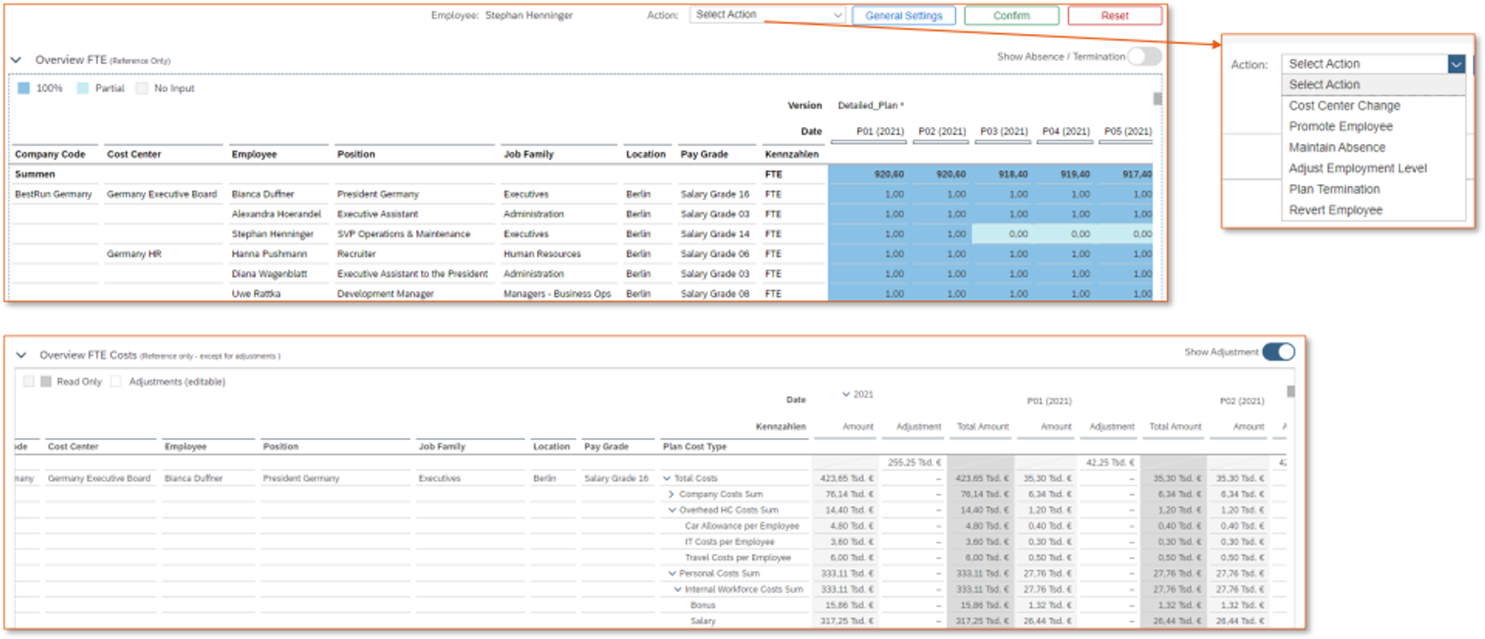Viewport: 1485px width, 639px height.
Task: Click the Development Manager position cell
Action: 385,294
